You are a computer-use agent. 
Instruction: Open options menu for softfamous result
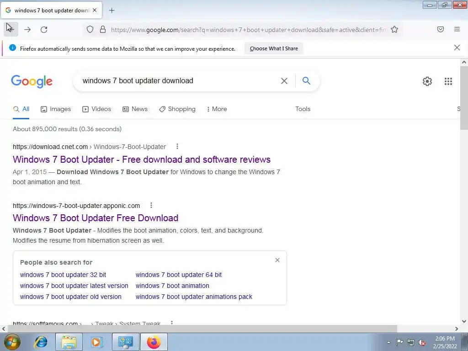click(x=172, y=323)
